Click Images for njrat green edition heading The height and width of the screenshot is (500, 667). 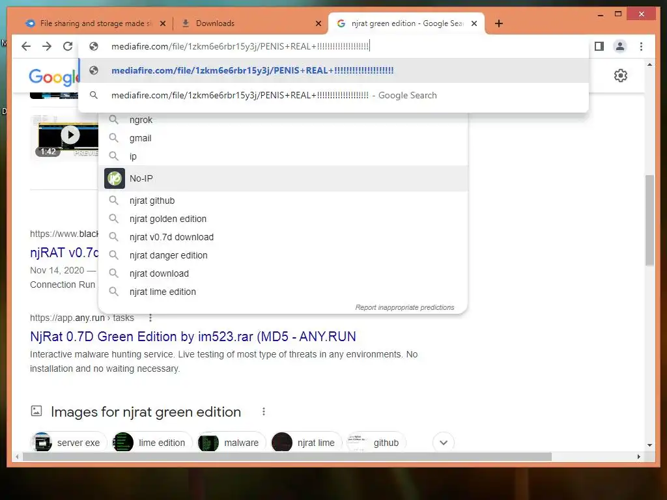tap(146, 412)
